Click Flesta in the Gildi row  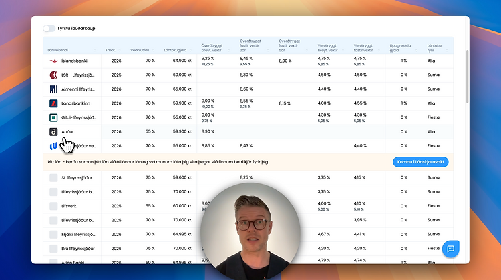(434, 117)
